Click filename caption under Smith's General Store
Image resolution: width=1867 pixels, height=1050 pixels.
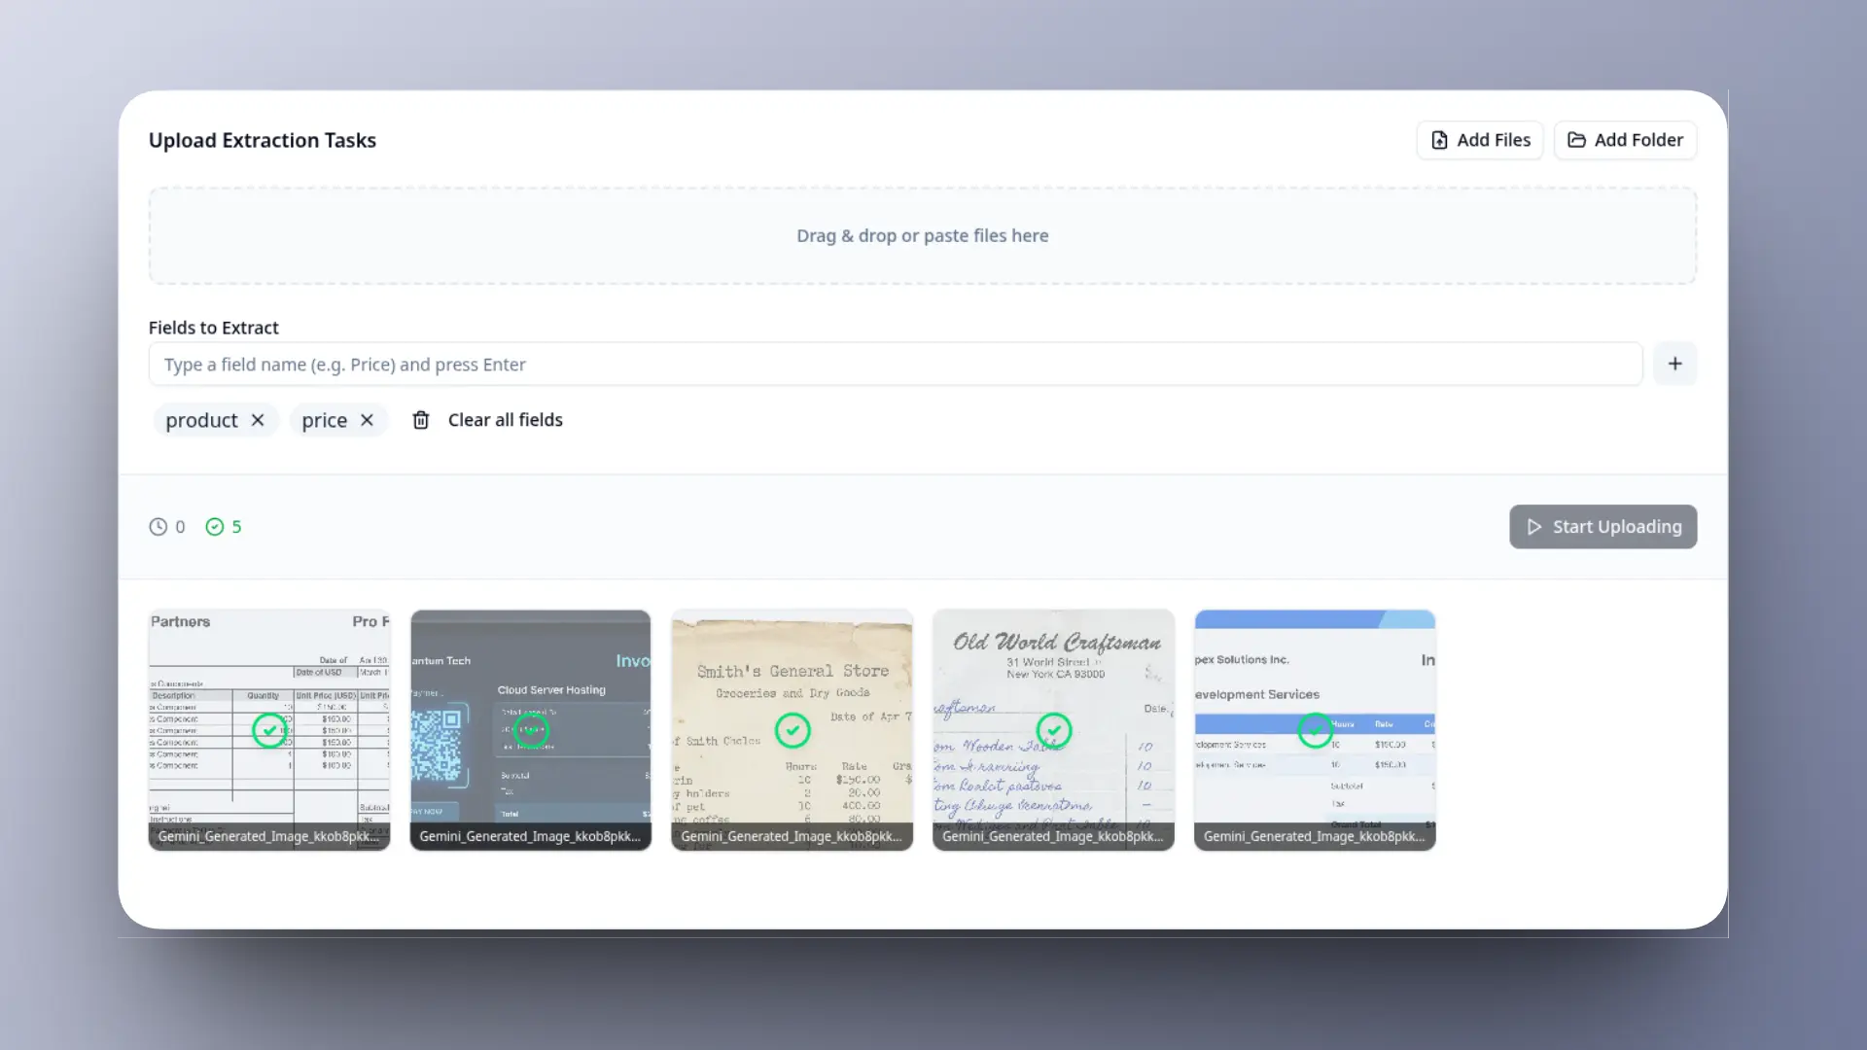tap(792, 836)
